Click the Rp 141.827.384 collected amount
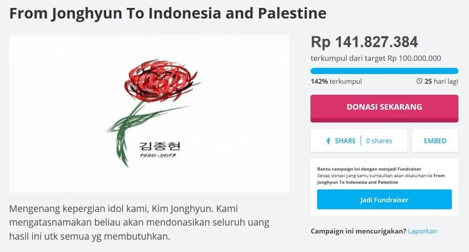469x252 pixels. (x=364, y=42)
